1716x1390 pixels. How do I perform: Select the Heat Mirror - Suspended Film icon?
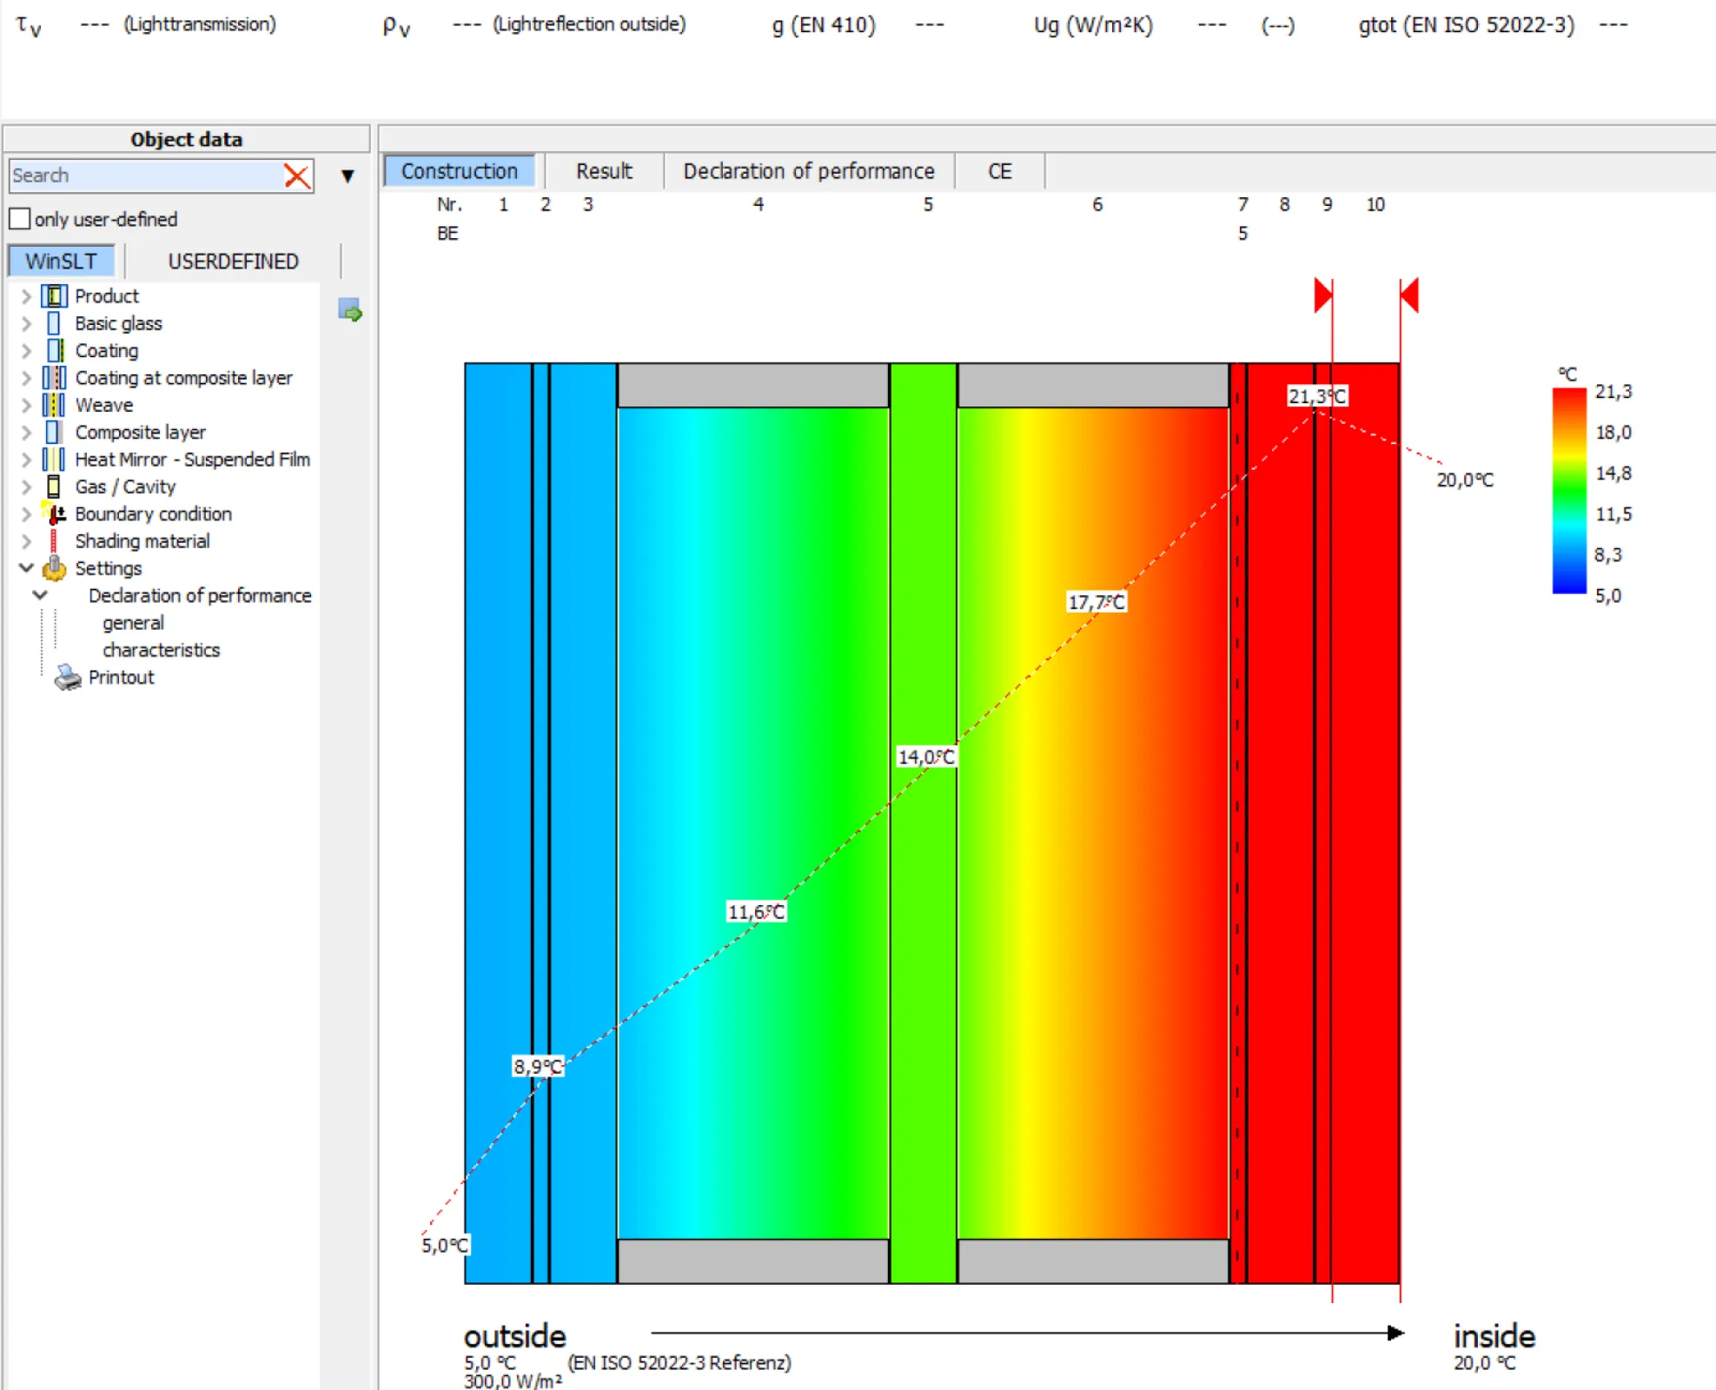pyautogui.click(x=55, y=459)
